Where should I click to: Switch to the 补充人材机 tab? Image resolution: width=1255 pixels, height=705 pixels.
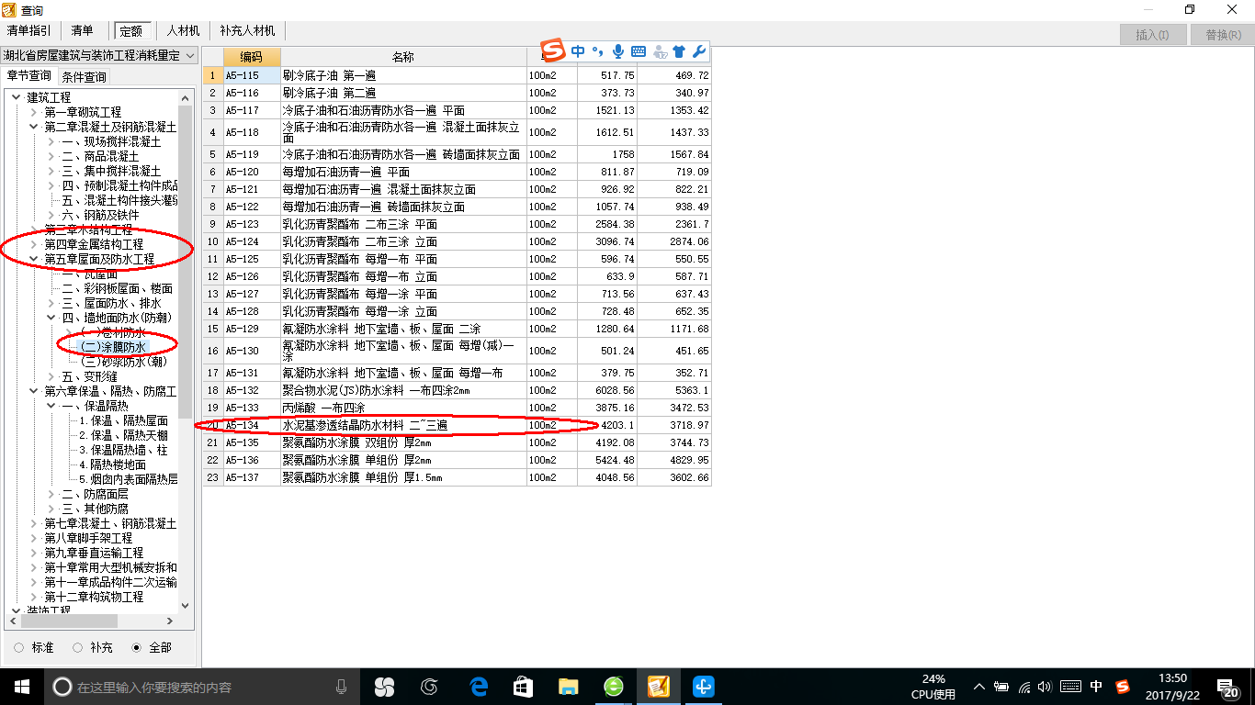pos(247,30)
